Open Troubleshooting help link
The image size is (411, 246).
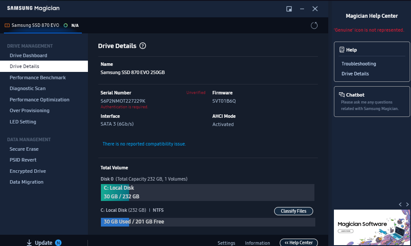pos(359,64)
